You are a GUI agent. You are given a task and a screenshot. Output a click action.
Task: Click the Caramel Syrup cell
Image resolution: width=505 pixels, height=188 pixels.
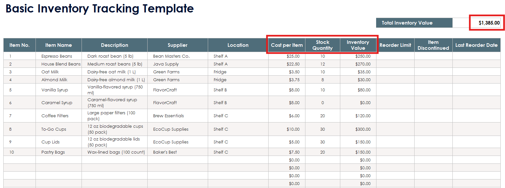pos(59,103)
